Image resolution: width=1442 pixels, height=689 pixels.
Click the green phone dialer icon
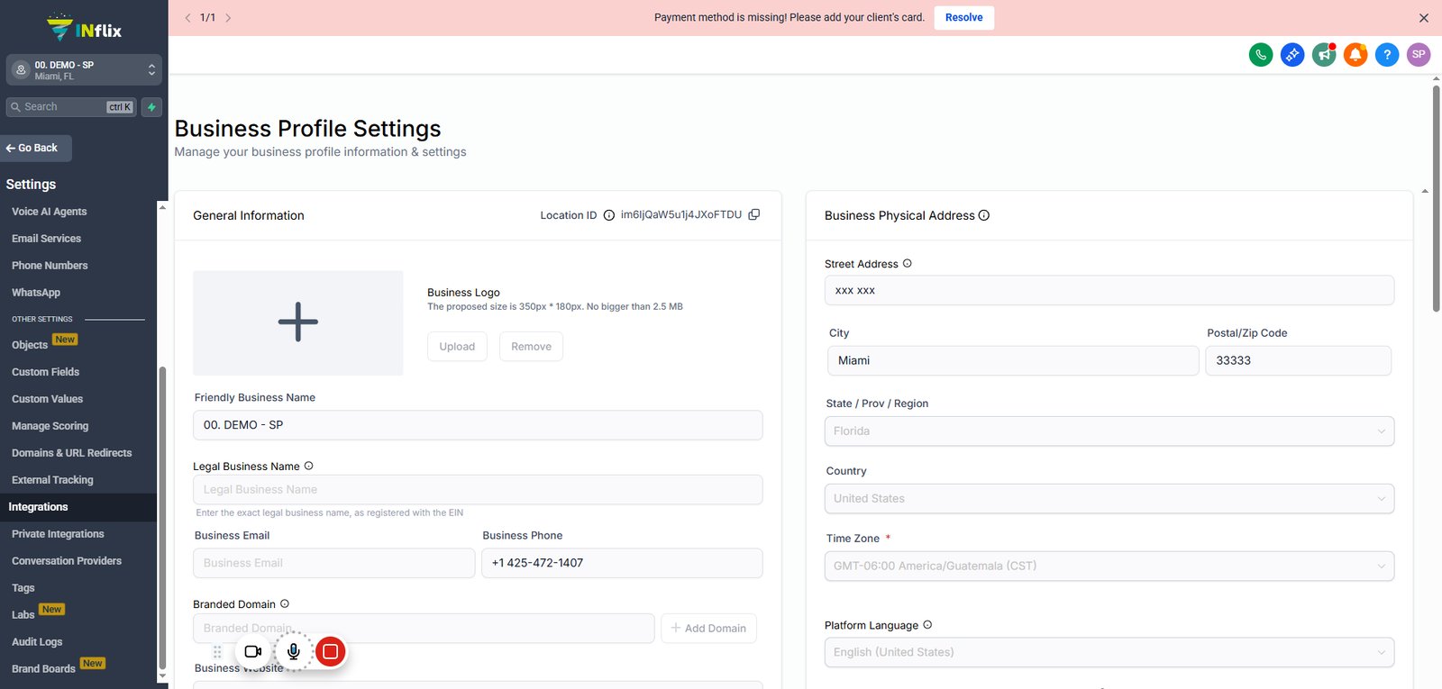1261,55
